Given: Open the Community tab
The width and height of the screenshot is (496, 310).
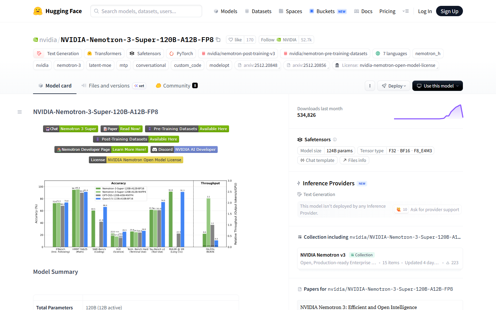Looking at the screenshot, I should (176, 86).
